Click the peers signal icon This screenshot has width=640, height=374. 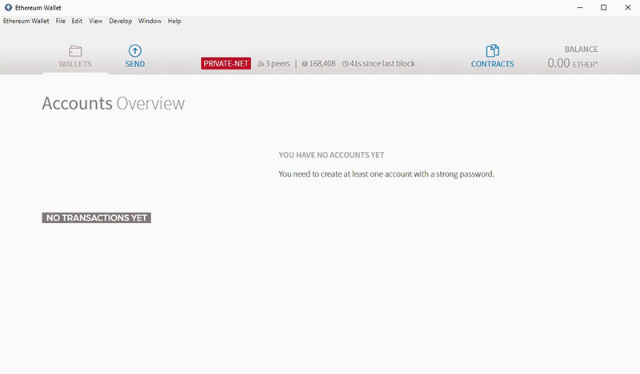[x=261, y=64]
